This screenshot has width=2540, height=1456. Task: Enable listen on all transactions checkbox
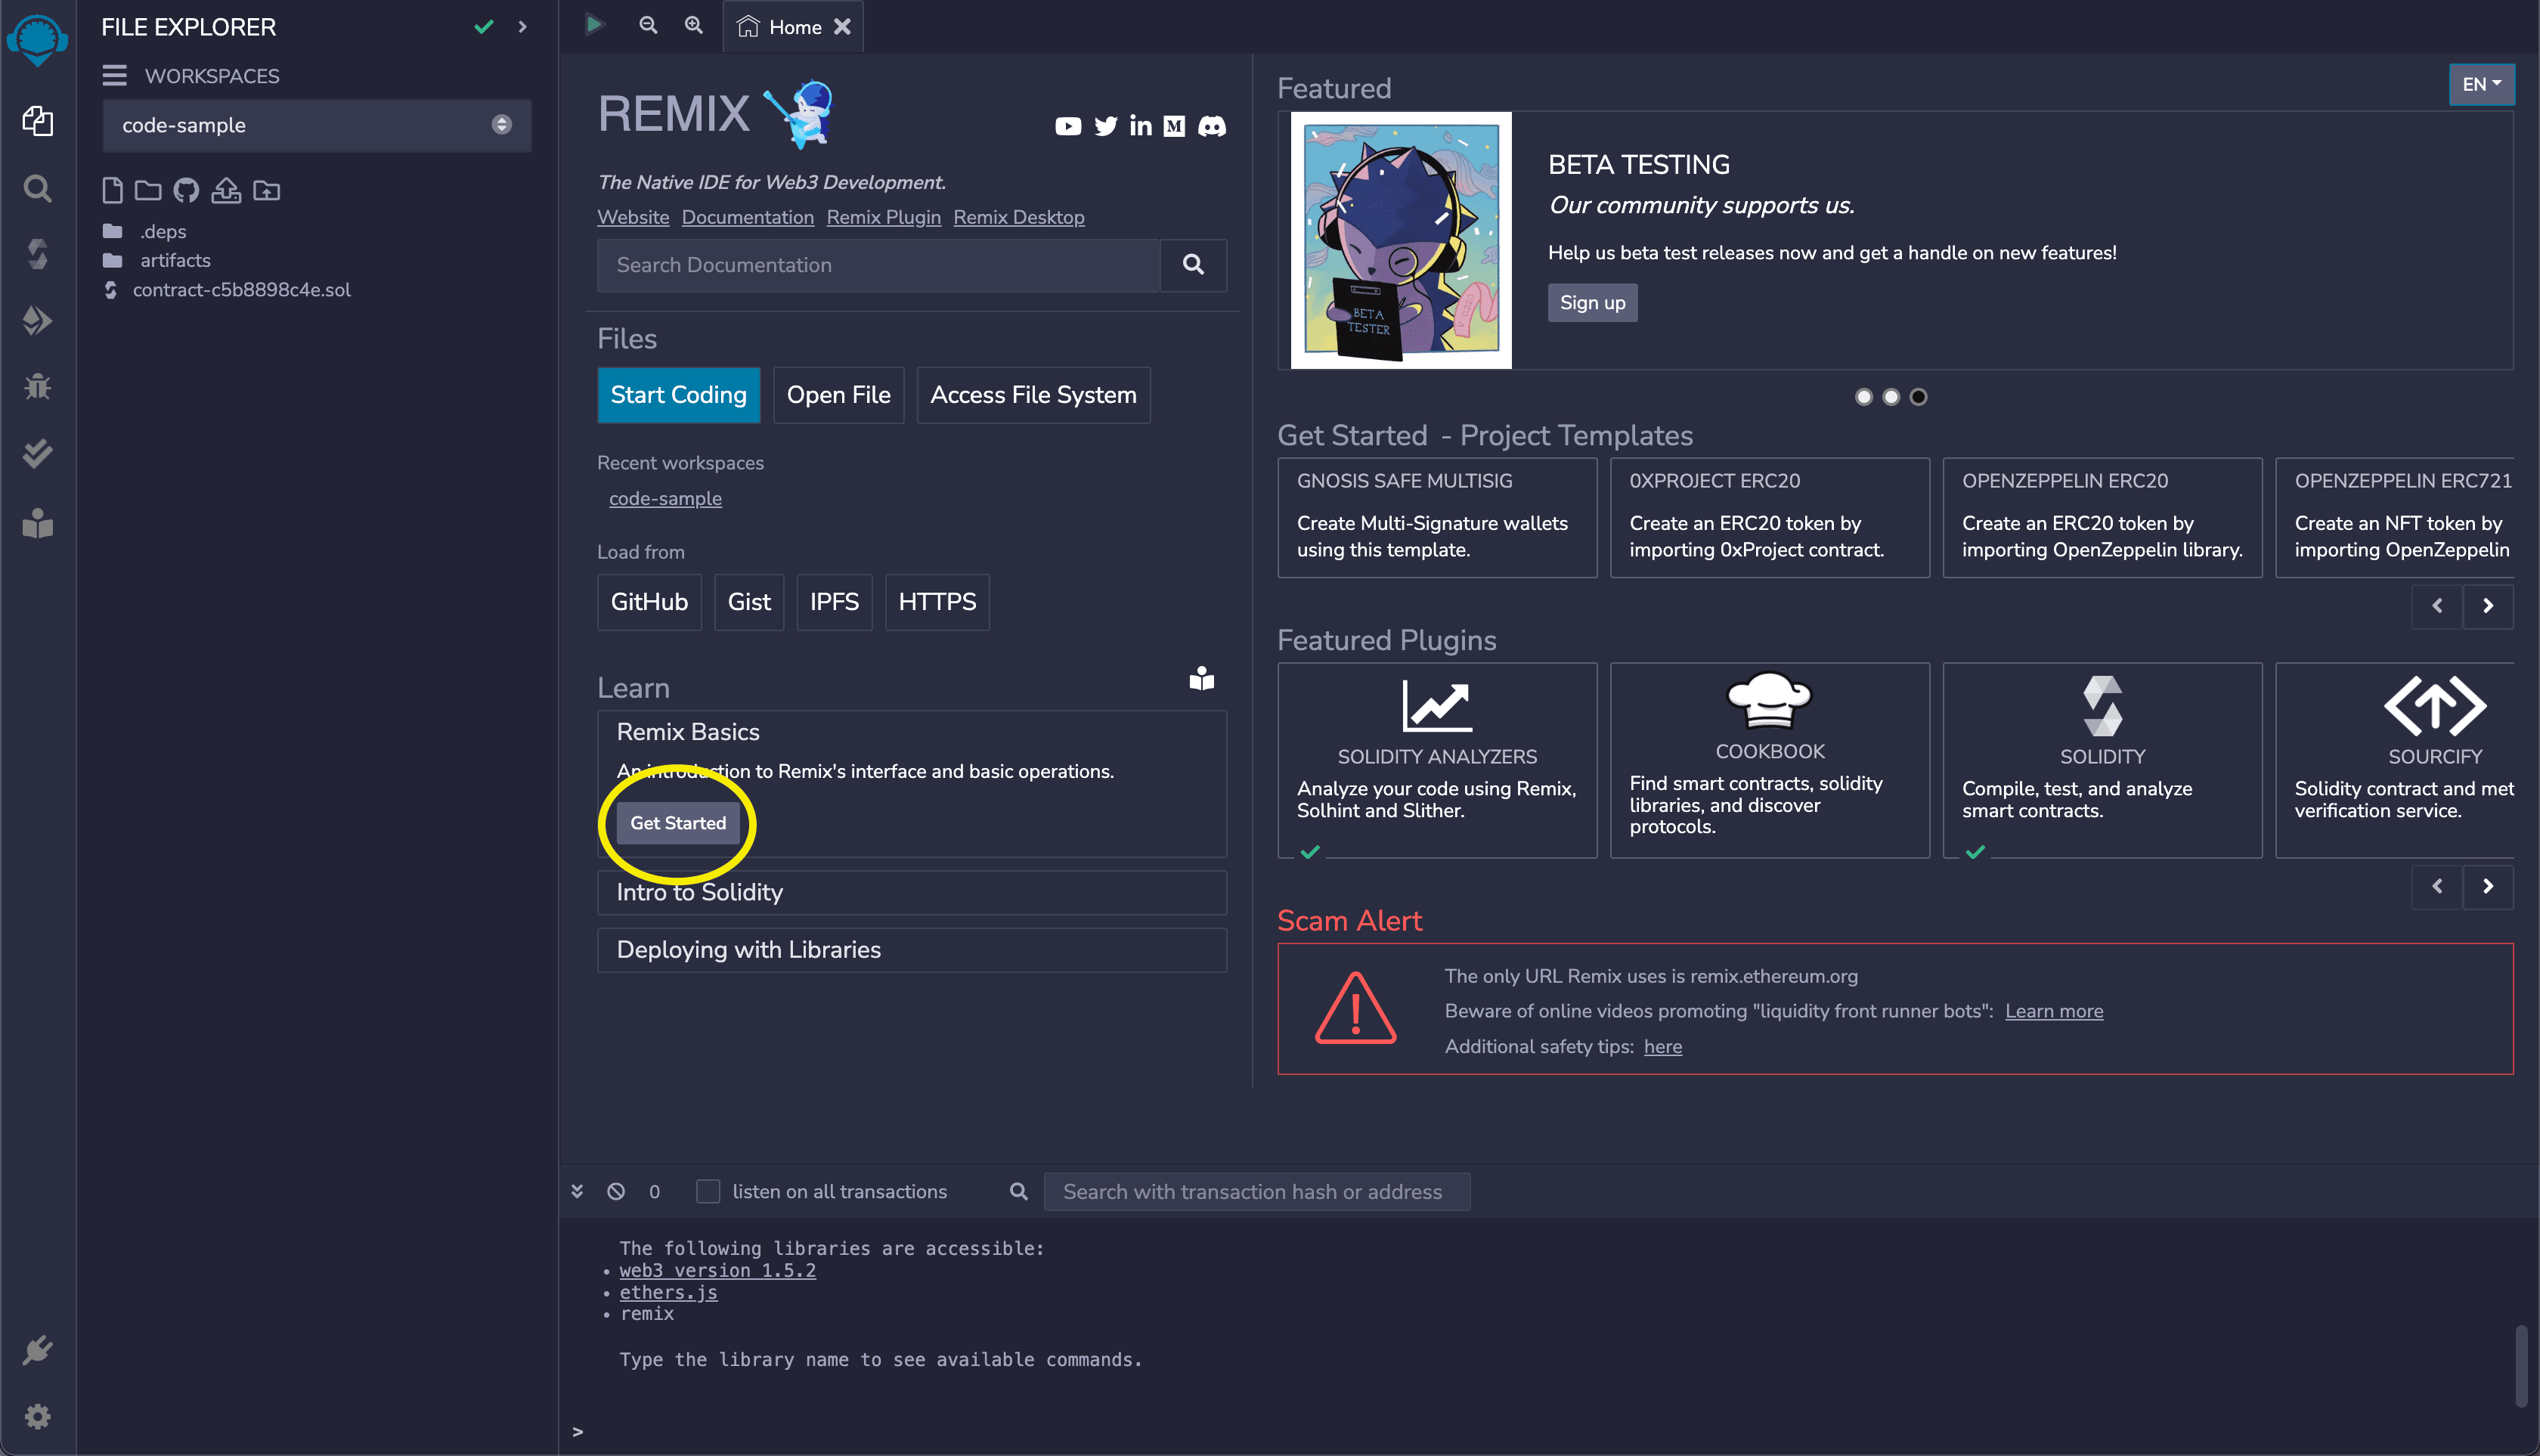click(x=707, y=1191)
